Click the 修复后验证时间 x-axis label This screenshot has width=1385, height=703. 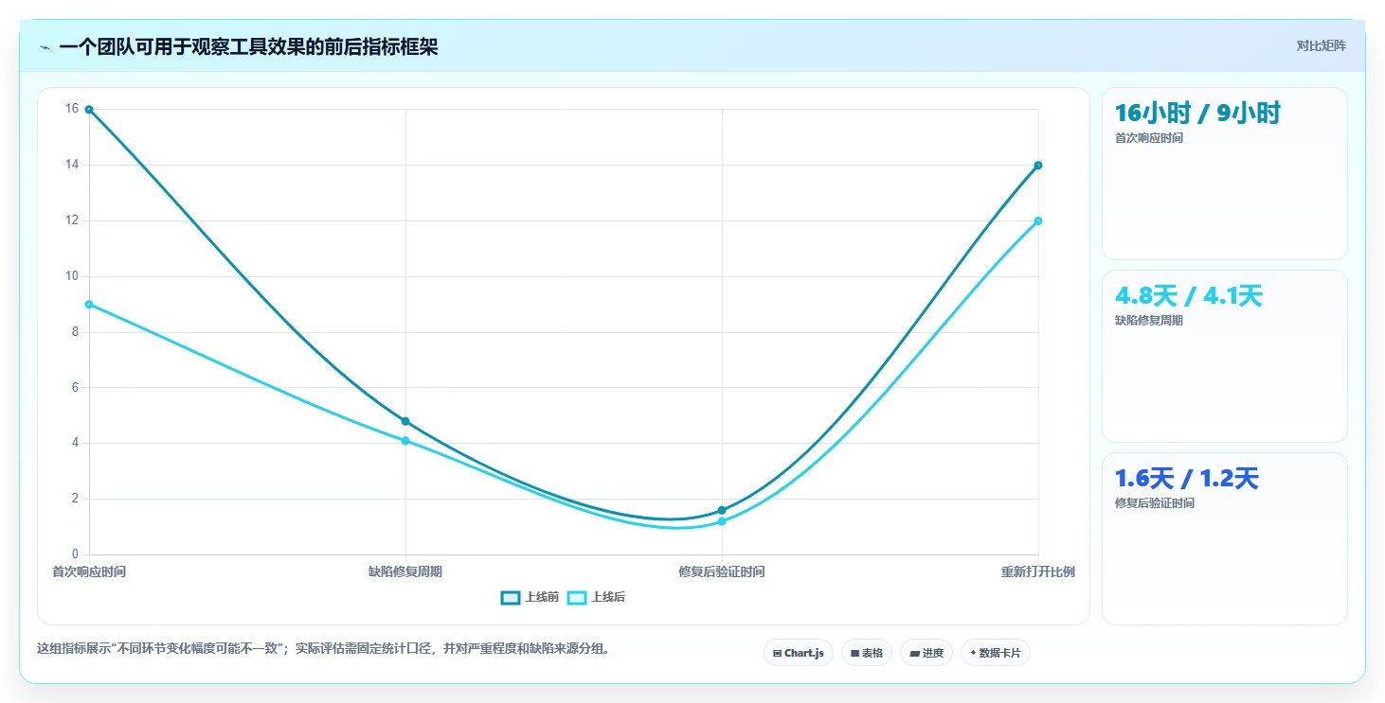tap(722, 571)
